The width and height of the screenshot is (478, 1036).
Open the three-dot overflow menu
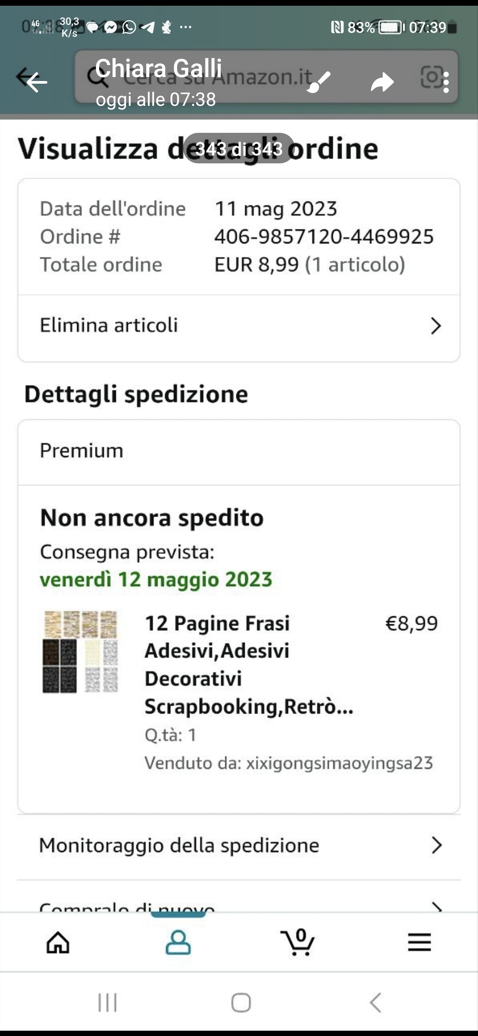click(446, 82)
